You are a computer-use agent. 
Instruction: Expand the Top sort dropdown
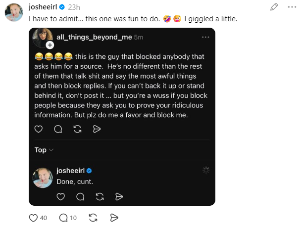44,150
